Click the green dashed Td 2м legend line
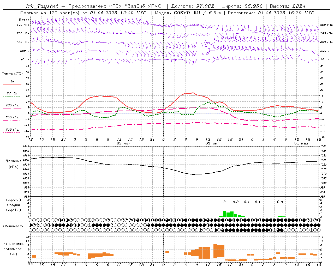This screenshot has height=267, width=334. click(x=12, y=96)
